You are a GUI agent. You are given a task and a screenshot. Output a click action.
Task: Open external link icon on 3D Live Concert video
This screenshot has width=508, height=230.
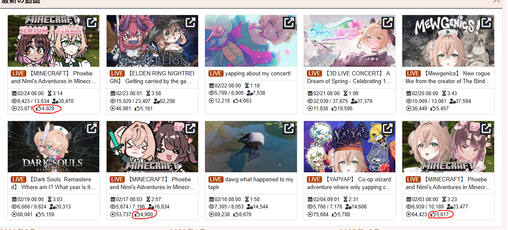click(x=388, y=23)
